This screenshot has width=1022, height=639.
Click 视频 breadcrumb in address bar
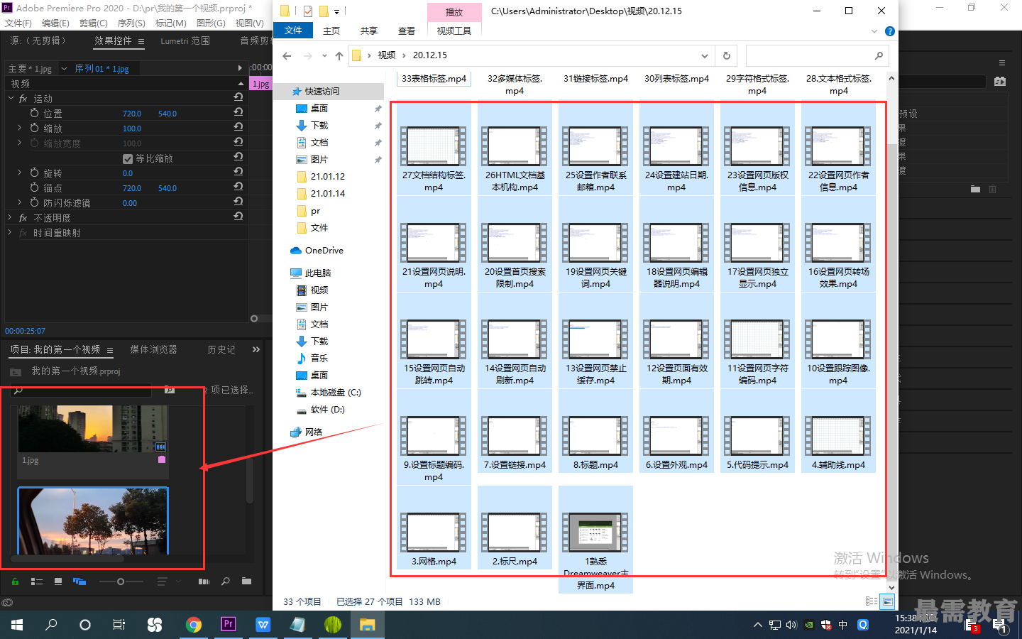[387, 55]
